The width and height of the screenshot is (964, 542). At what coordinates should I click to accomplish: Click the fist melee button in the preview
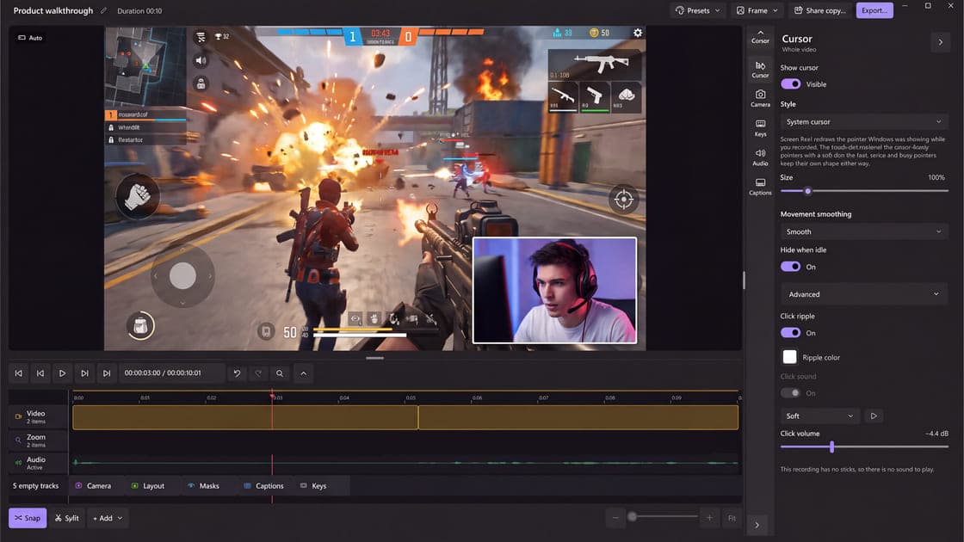(x=138, y=196)
